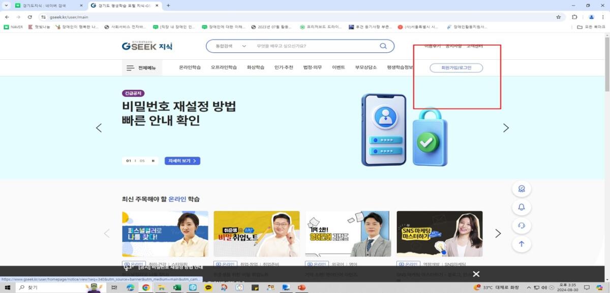Open the 전체메뉴 hamburger menu

pyautogui.click(x=141, y=68)
